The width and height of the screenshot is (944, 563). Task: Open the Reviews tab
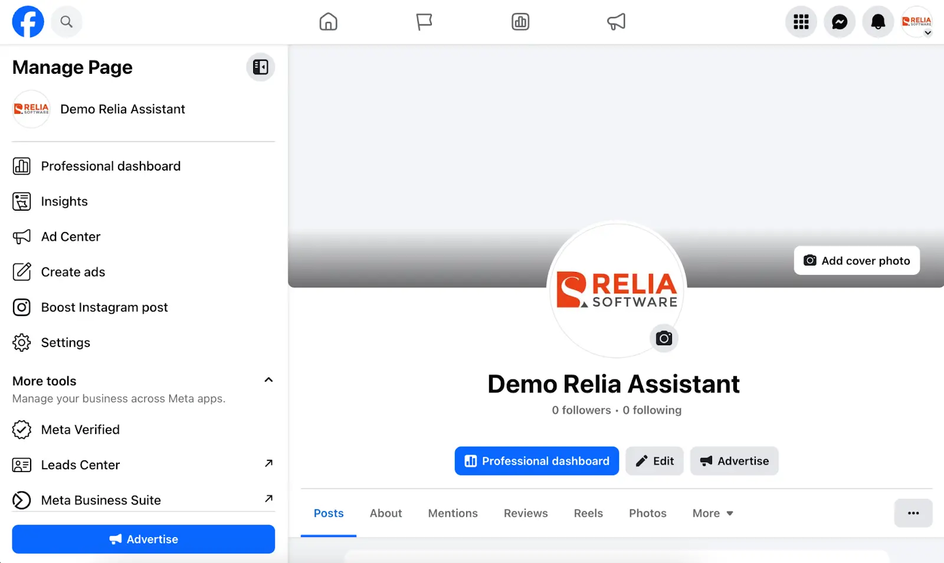(x=525, y=513)
